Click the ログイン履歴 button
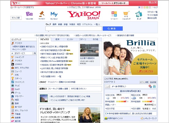Screen dimensions: 169x123 [x=144, y=82]
